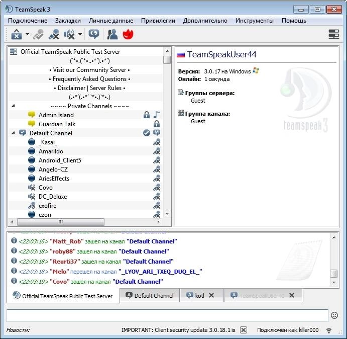Image resolution: width=347 pixels, height=339 pixels.
Task: Open the Инструменты menu
Action: tap(254, 21)
